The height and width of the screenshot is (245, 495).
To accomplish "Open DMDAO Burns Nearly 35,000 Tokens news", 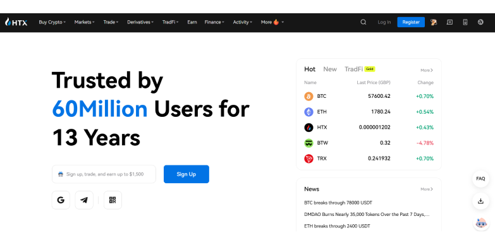I will pos(367,215).
